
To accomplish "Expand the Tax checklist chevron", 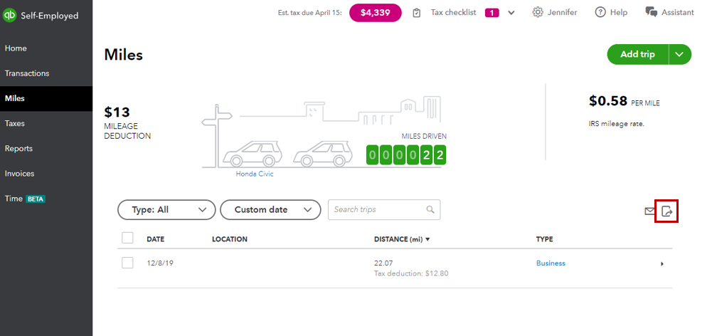I will tap(511, 13).
